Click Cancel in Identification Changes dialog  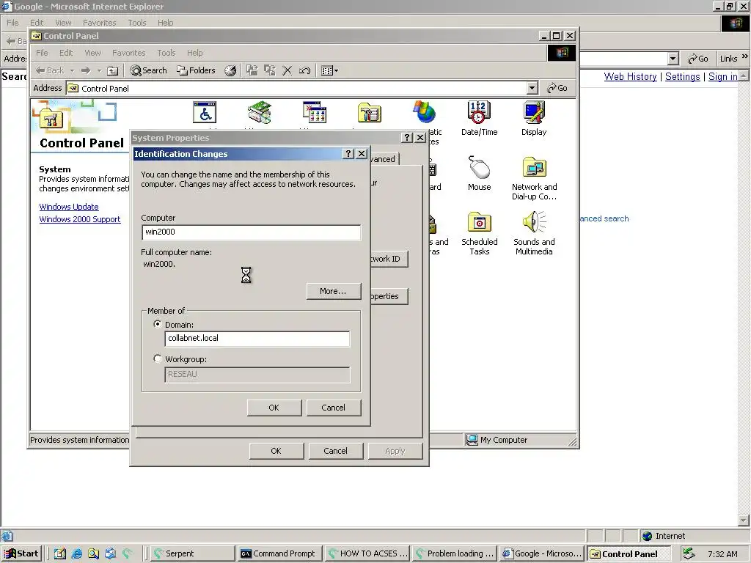(334, 408)
